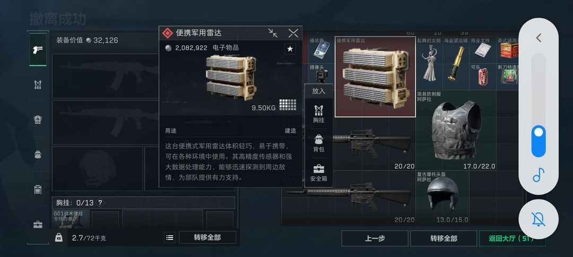Select the Coca-Cola can item
Screen dimensions: 573x257
(x=483, y=77)
